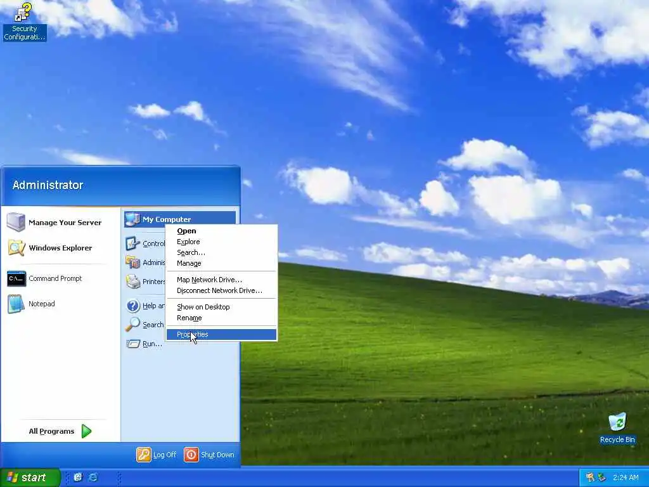
Task: Open Properties from the context menu
Action: pyautogui.click(x=221, y=335)
